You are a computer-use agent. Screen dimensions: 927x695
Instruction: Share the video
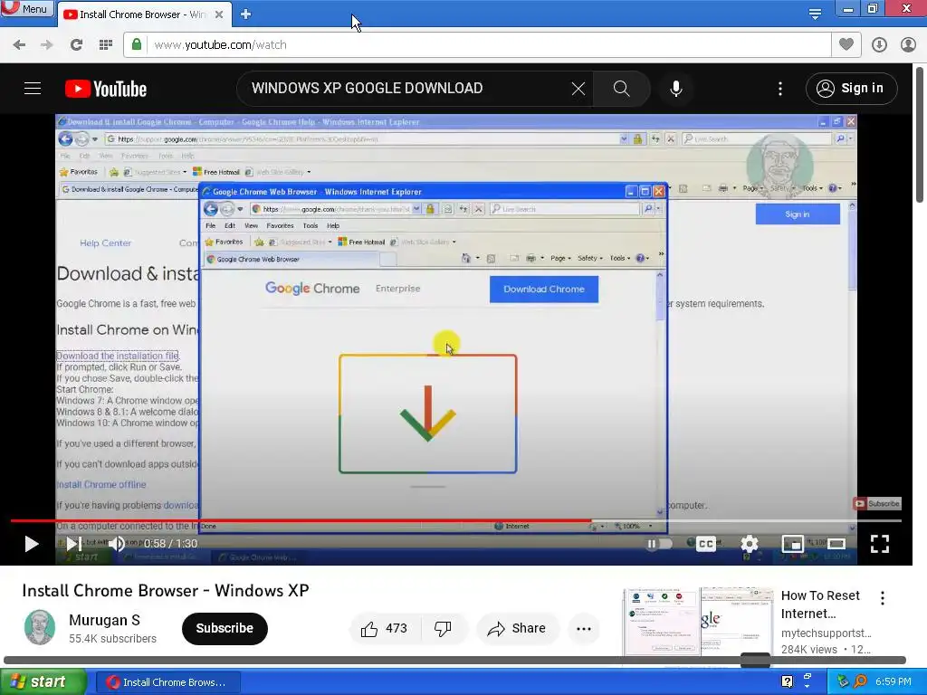pos(516,628)
